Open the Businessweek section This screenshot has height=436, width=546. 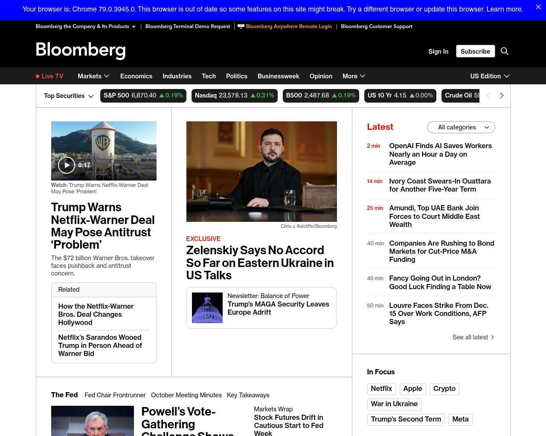click(278, 76)
